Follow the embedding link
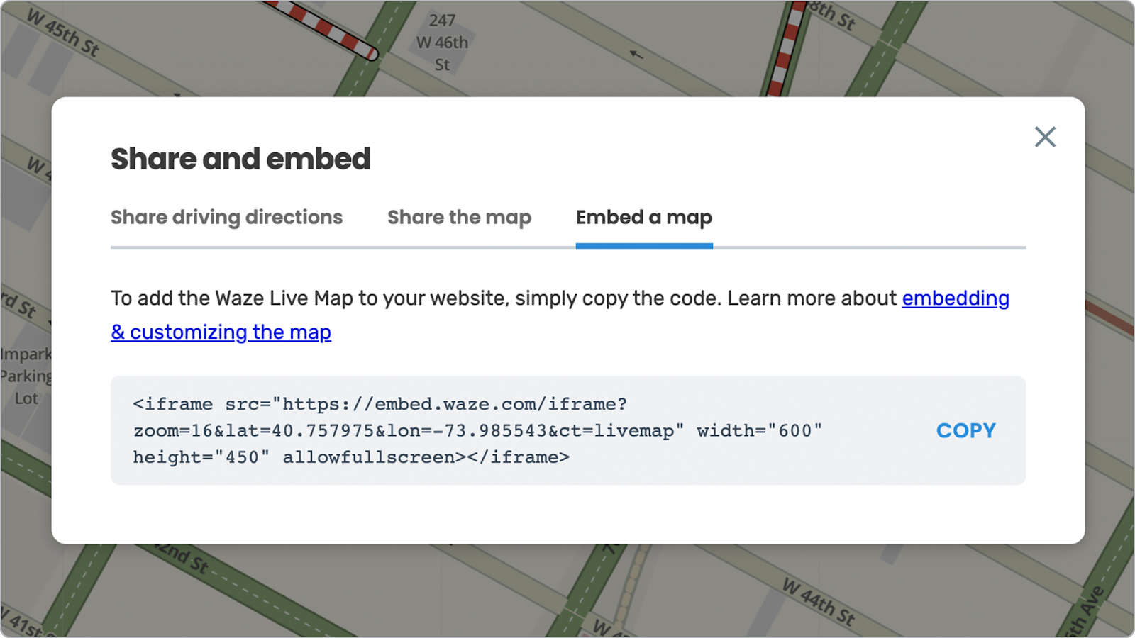 coord(956,298)
